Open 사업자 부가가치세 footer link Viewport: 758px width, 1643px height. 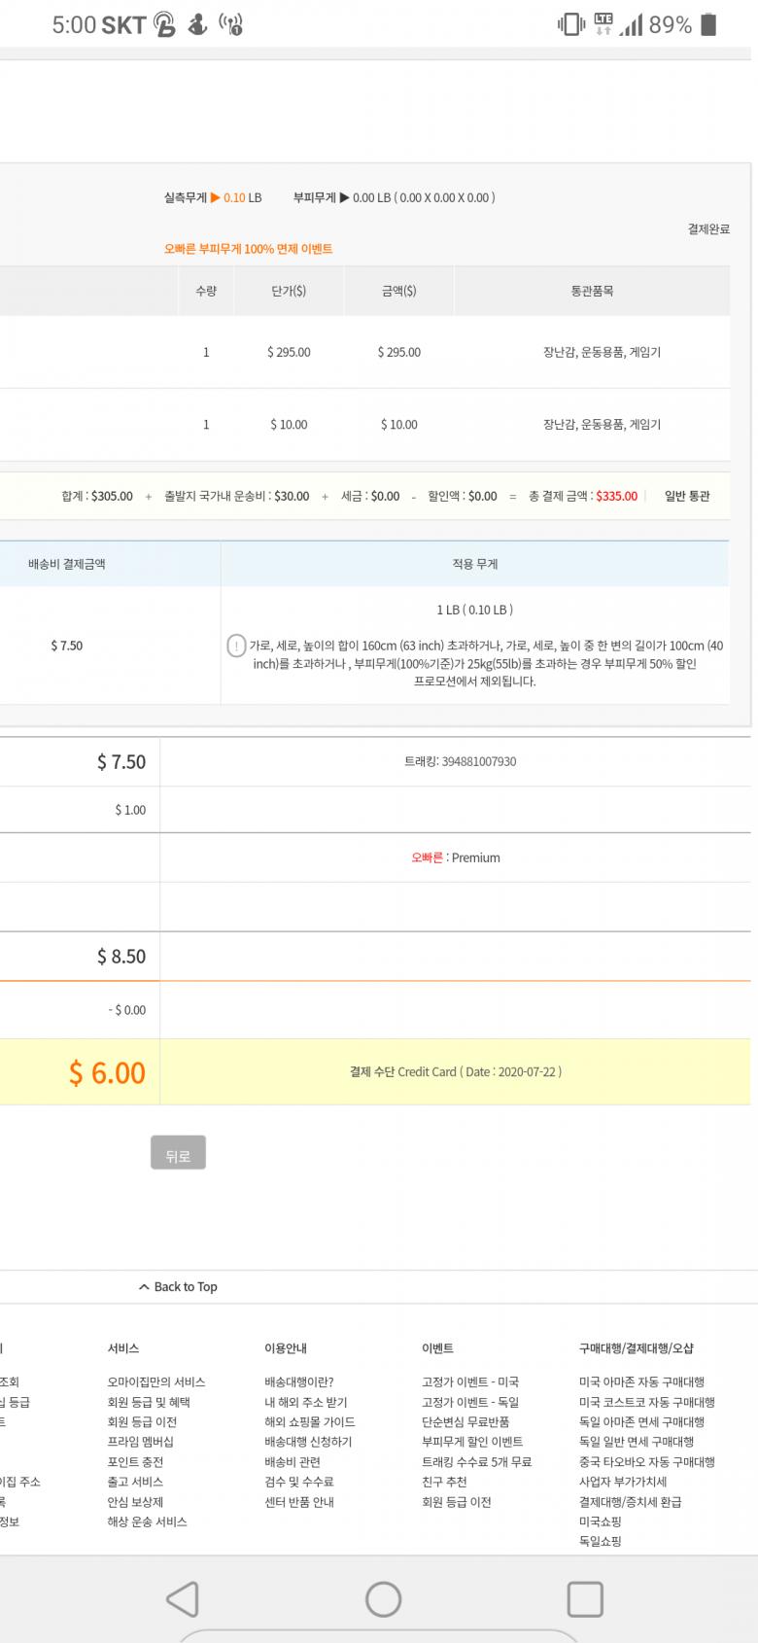pos(622,1482)
